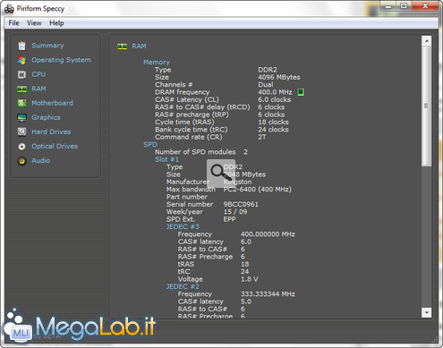Viewport: 443px width, 348px height.
Task: Click the 'Part number' label
Action: pos(187,197)
